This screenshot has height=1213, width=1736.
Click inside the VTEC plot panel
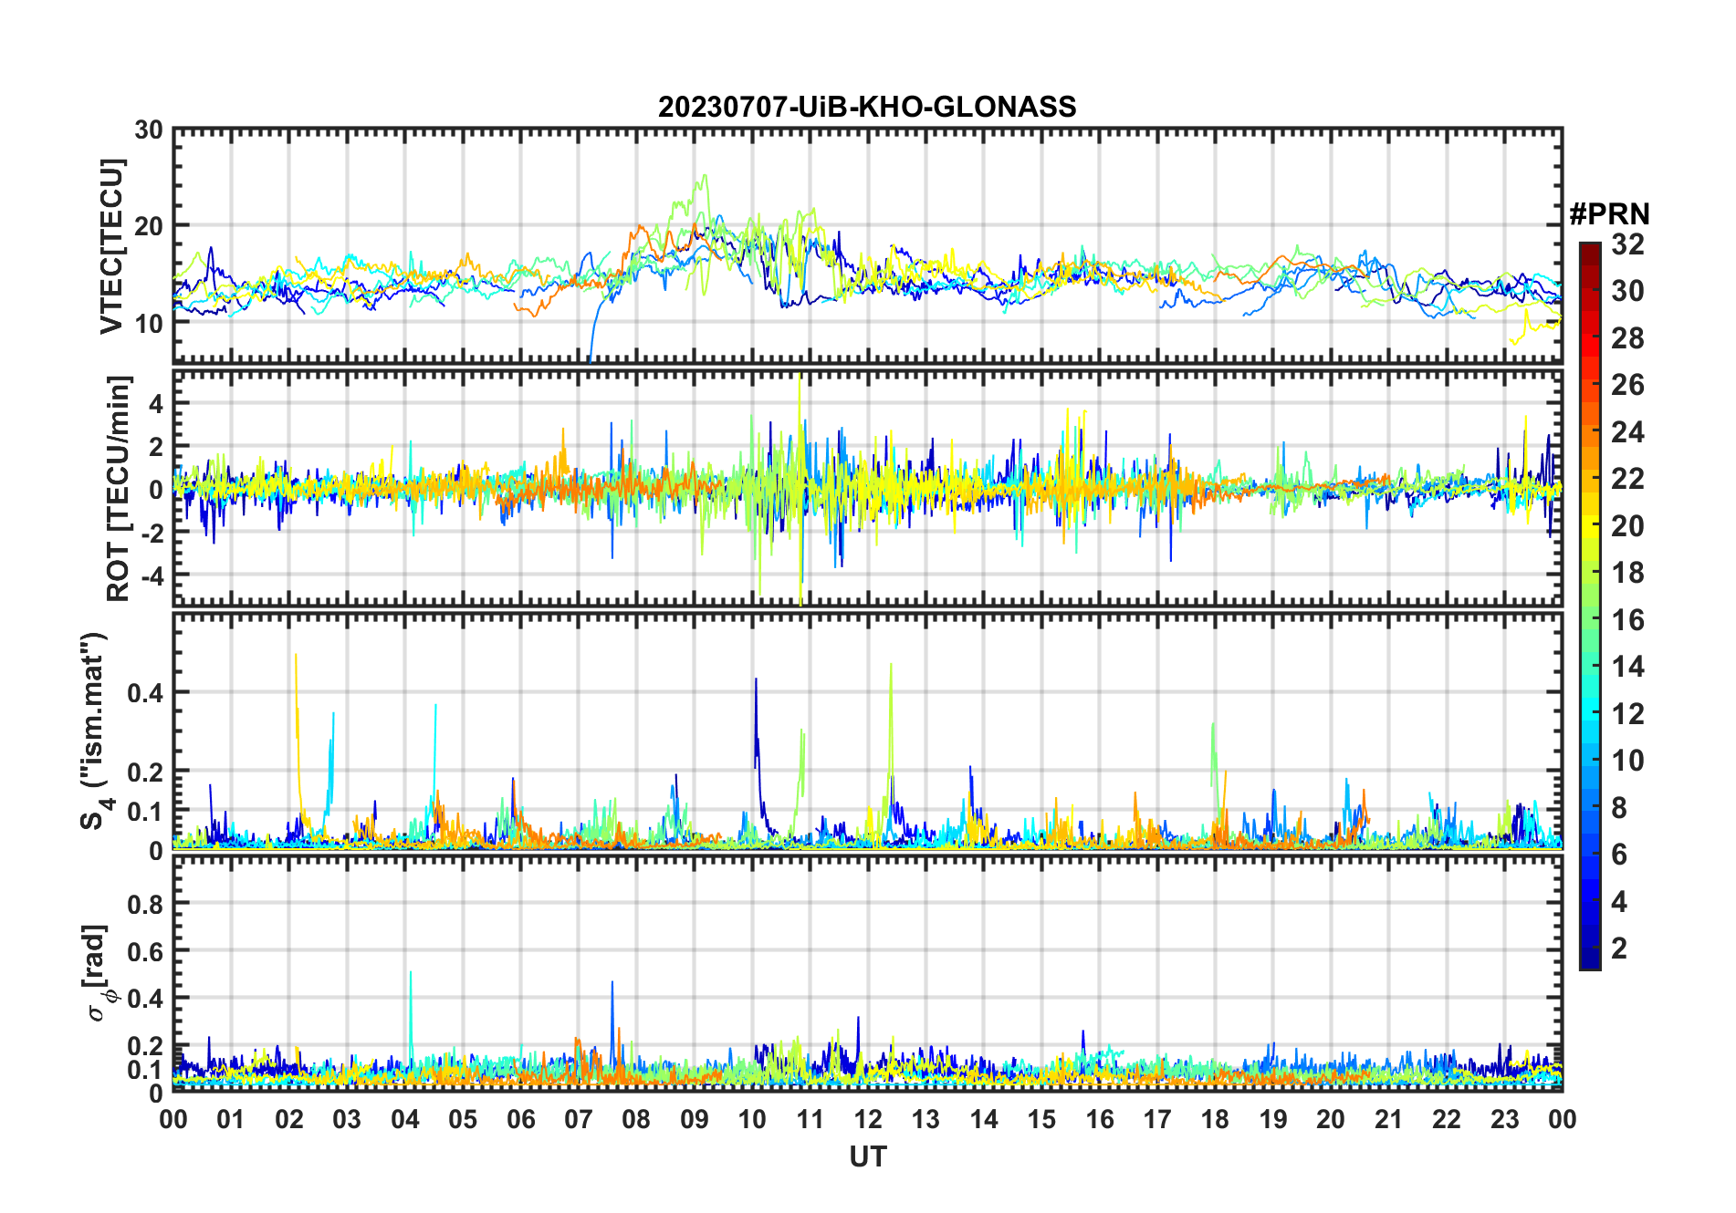click(867, 246)
